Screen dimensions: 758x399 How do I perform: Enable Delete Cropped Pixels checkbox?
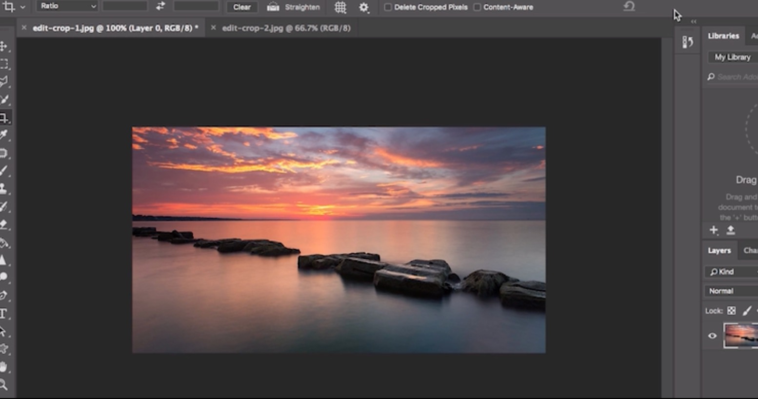coord(388,7)
